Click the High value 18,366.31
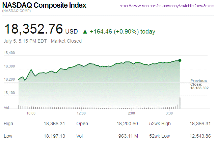Viewport: 216px width, 141px height. (x=54, y=124)
